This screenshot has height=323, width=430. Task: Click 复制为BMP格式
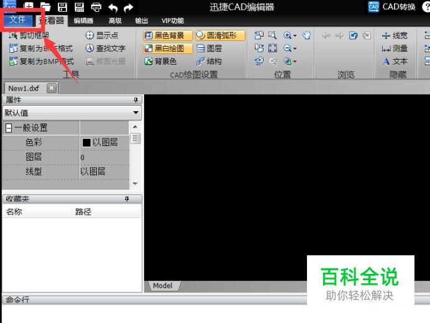(x=41, y=61)
